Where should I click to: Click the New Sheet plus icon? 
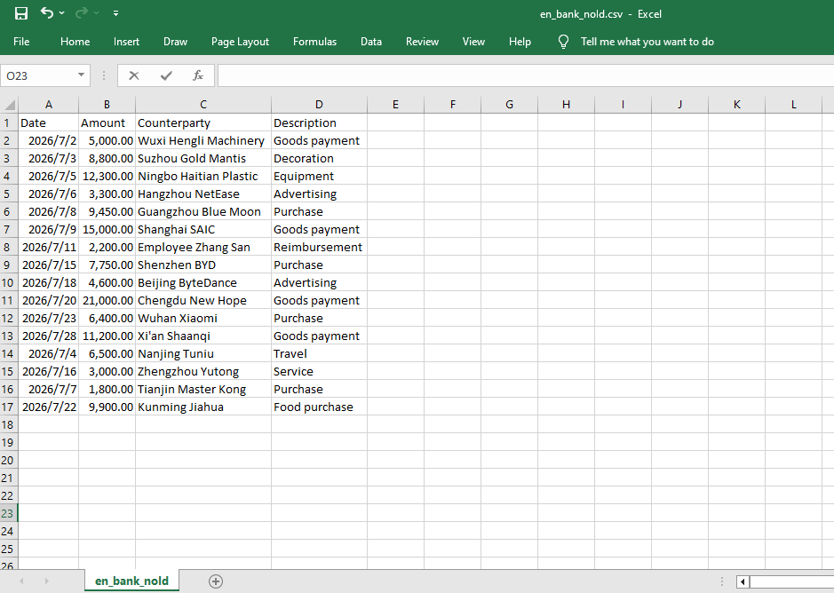pos(216,581)
